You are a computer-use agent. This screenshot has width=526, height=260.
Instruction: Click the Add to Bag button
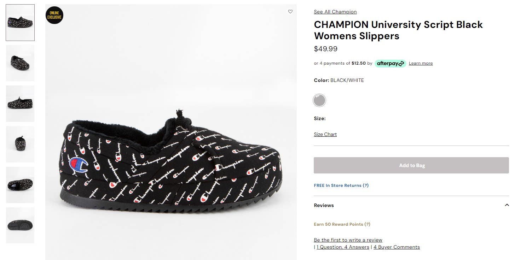[411, 165]
